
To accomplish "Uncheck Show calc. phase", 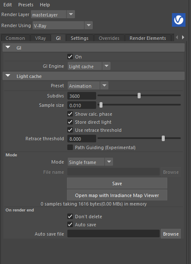I will point(70,114).
